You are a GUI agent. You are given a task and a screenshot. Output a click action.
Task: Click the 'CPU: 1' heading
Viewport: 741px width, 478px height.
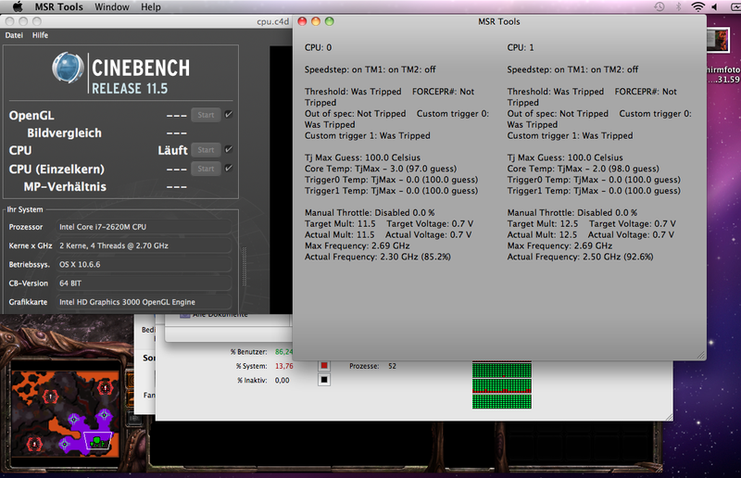521,48
